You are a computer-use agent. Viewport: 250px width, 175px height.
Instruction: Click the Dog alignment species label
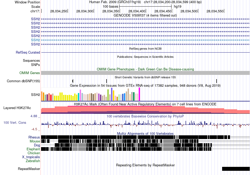pos(37,145)
